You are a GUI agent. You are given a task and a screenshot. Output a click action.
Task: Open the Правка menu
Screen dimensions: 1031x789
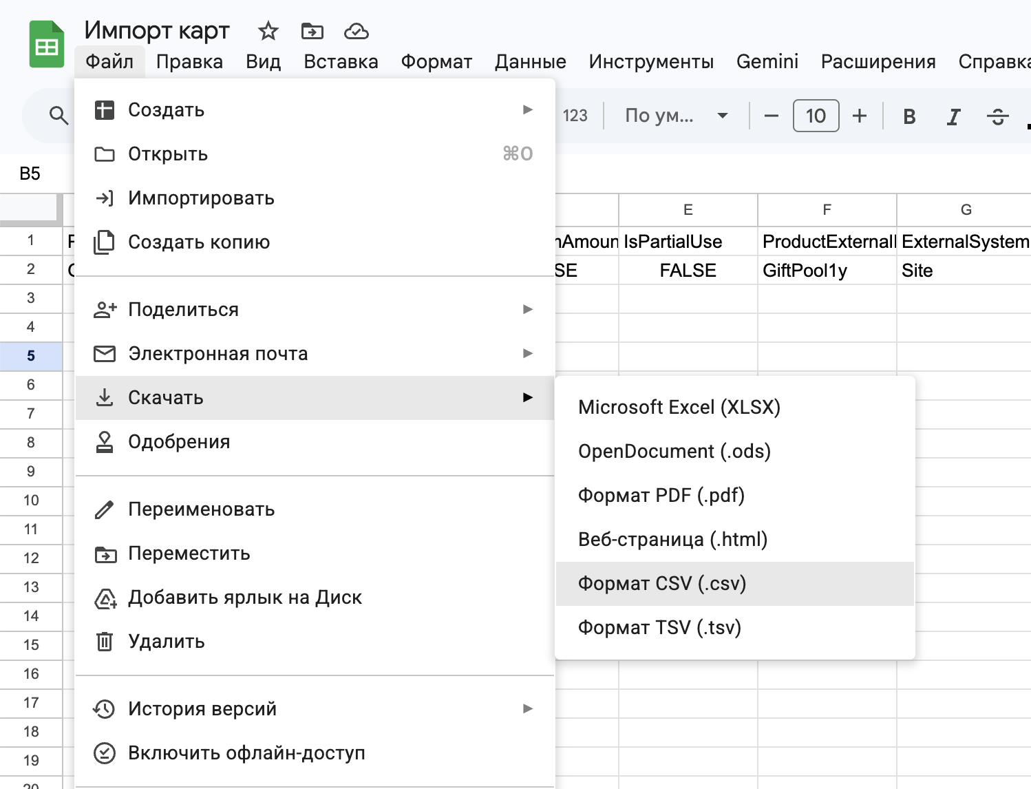point(189,61)
